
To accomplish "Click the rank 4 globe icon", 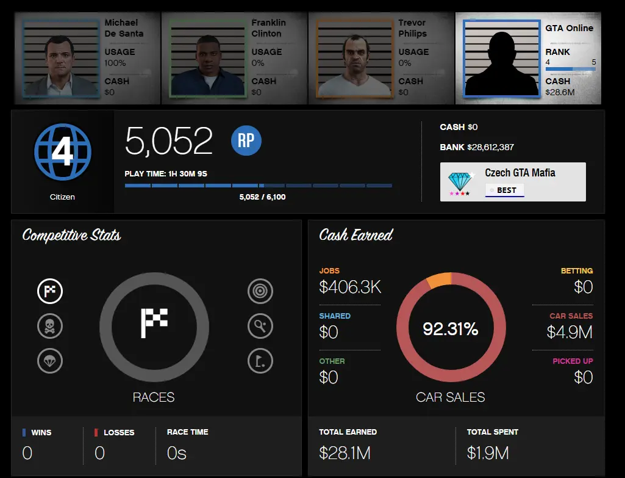I will (x=63, y=151).
